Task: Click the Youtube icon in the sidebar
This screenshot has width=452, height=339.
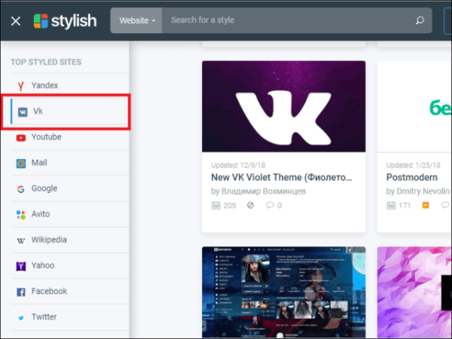Action: click(21, 138)
